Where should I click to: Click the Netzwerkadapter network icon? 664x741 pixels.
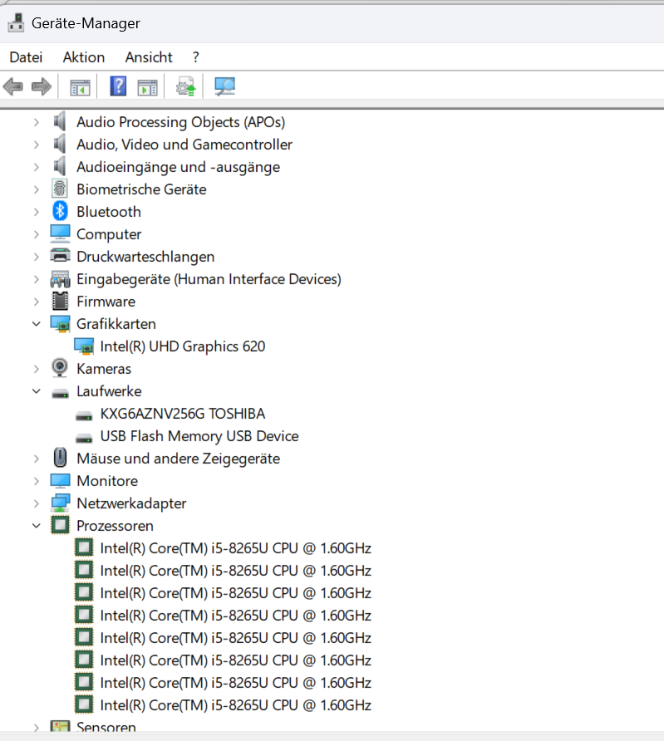point(60,503)
